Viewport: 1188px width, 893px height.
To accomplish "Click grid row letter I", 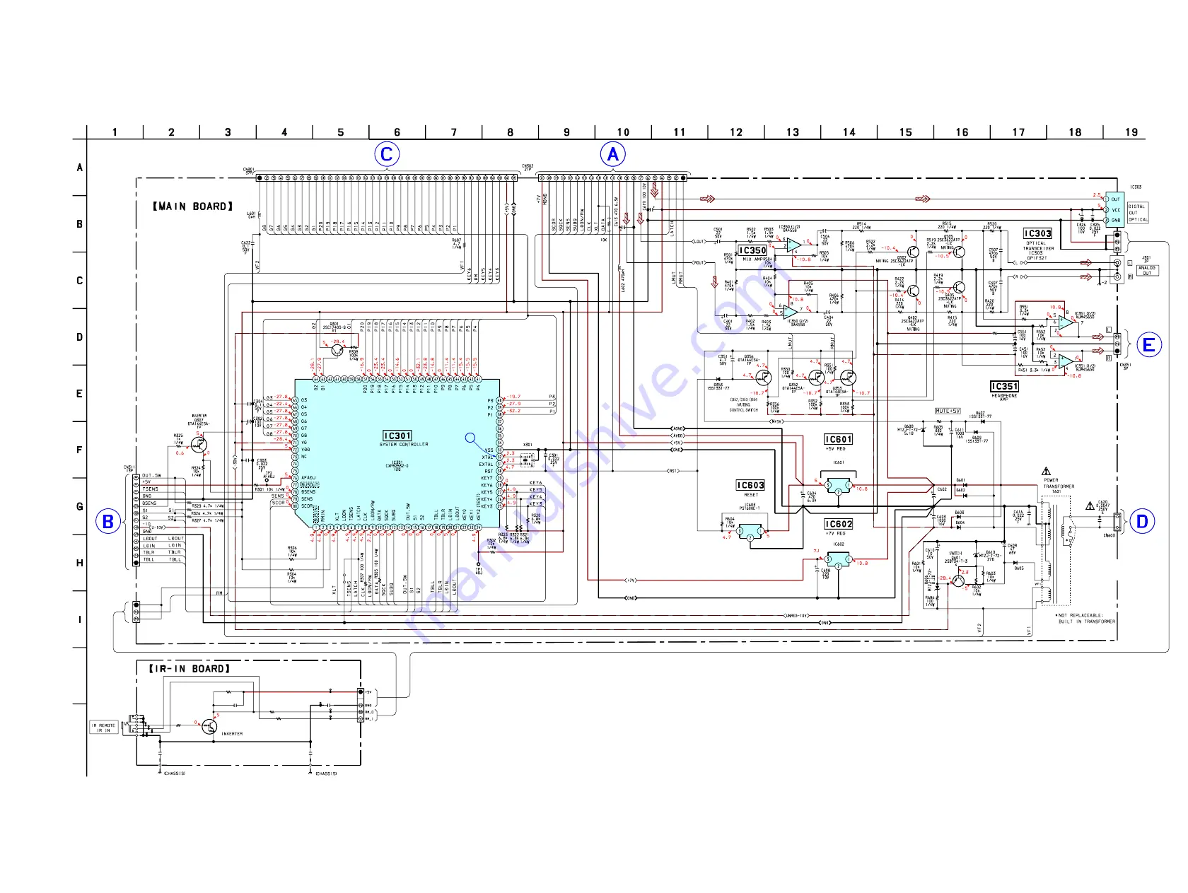I will point(80,620).
